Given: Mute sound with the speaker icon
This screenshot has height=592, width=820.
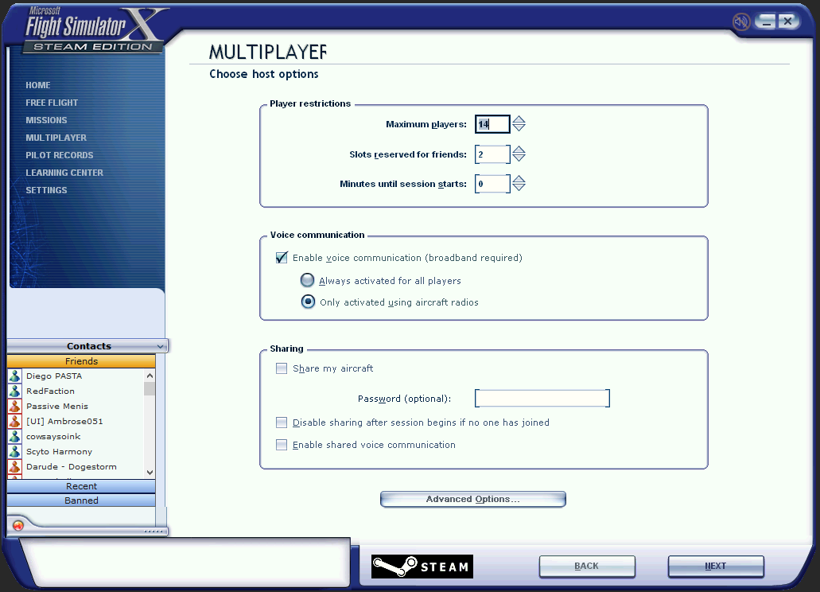Looking at the screenshot, I should pyautogui.click(x=741, y=21).
